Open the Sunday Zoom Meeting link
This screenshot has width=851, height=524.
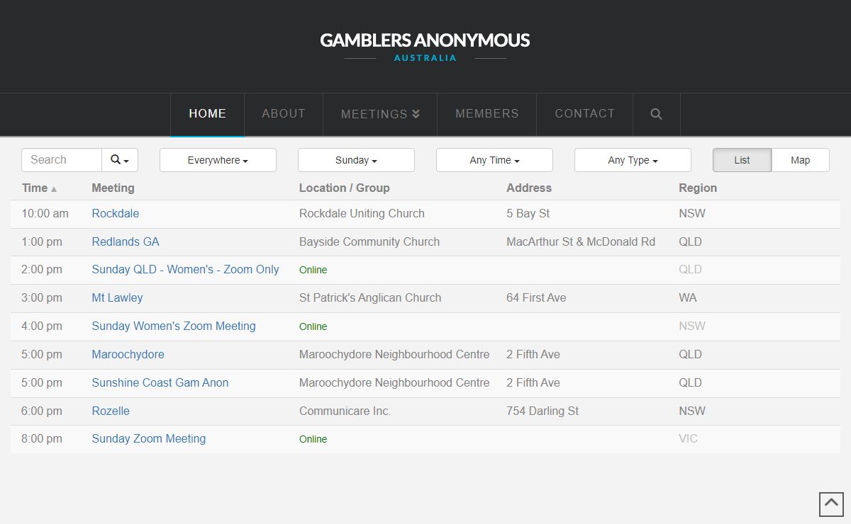(149, 438)
